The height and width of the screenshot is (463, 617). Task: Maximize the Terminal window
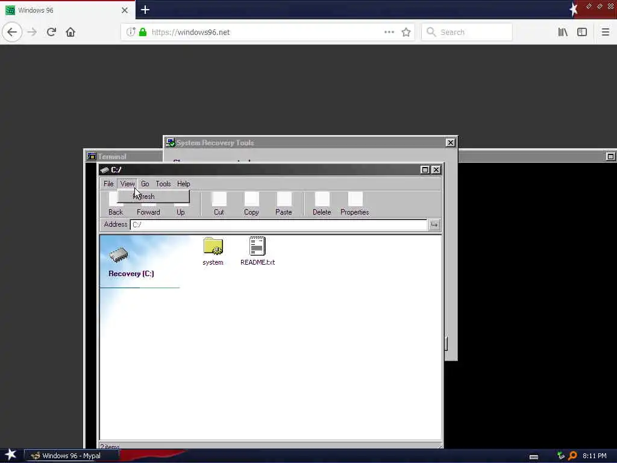point(610,156)
